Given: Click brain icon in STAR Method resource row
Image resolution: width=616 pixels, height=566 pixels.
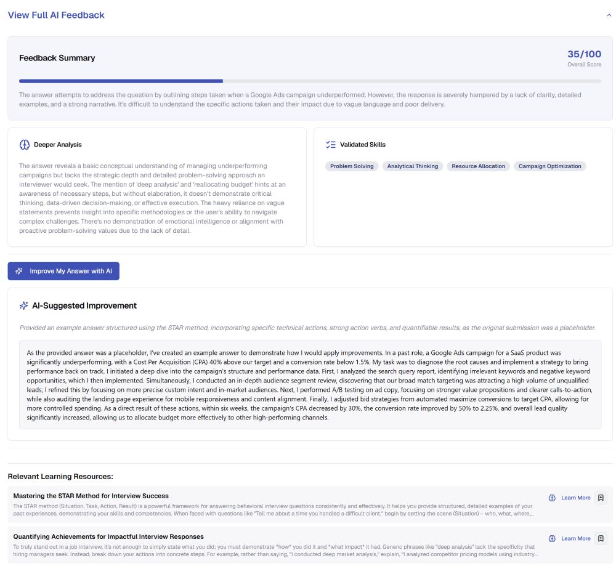Looking at the screenshot, I should tap(553, 498).
